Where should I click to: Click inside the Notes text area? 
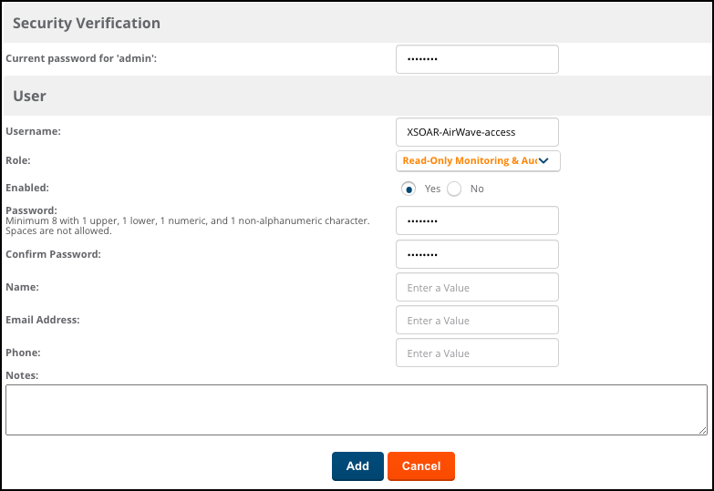pos(356,409)
